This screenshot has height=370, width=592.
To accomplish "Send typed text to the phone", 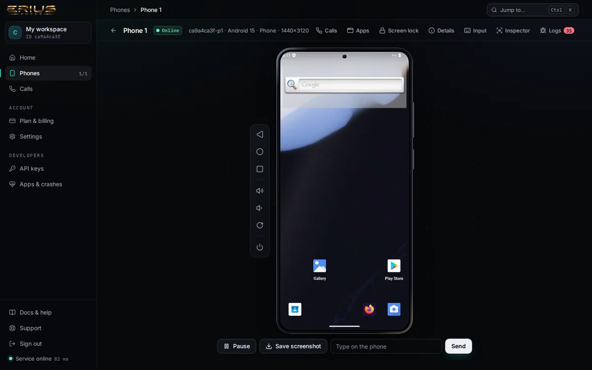I will pyautogui.click(x=458, y=346).
